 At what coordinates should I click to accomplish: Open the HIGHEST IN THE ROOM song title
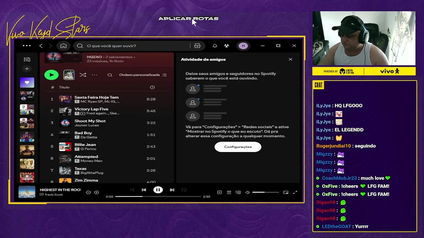click(x=60, y=190)
